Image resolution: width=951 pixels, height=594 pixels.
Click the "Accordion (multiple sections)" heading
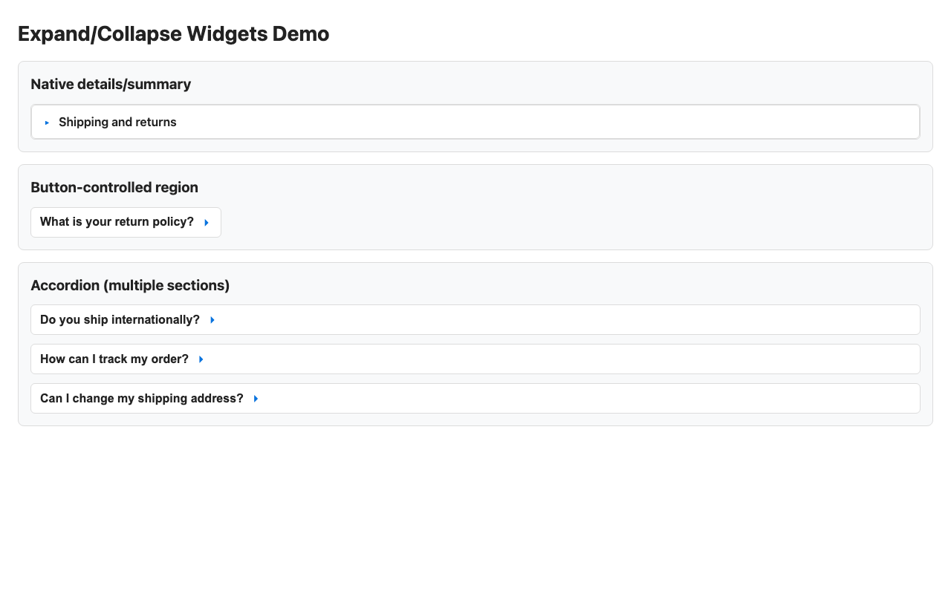pos(130,285)
